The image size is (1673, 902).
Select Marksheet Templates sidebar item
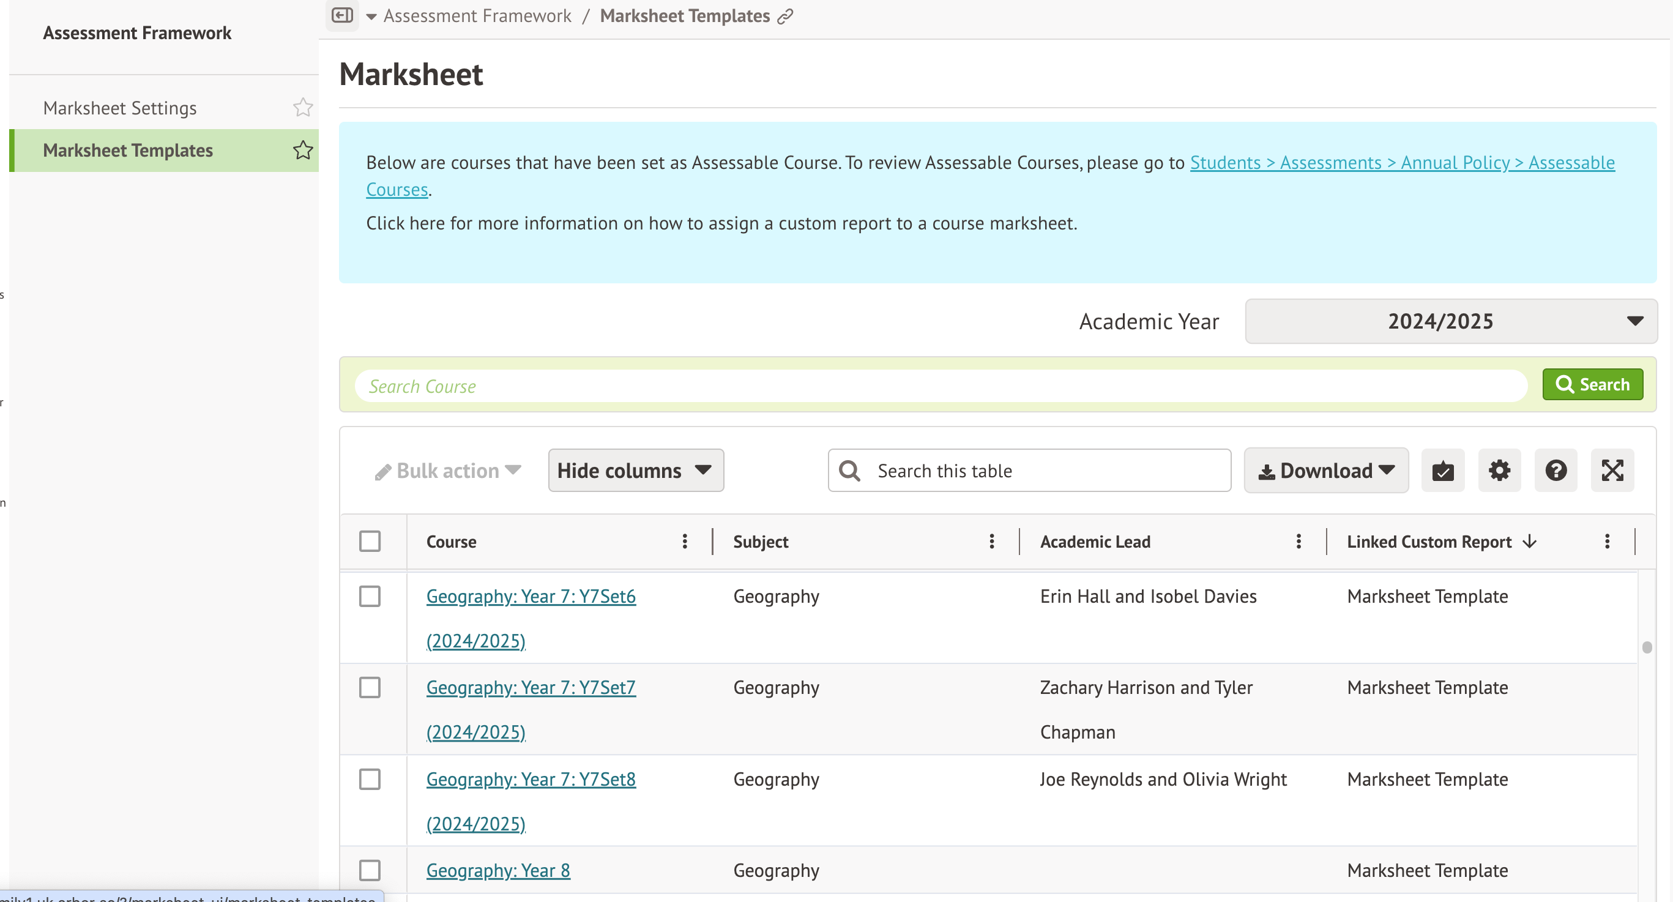(128, 150)
